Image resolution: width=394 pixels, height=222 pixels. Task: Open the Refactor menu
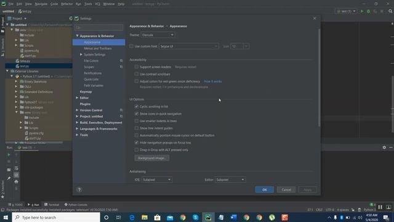coord(67,4)
